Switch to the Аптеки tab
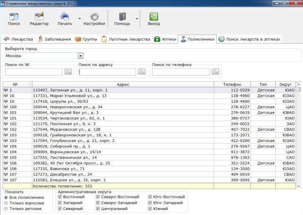The image size is (303, 215). tap(165, 39)
